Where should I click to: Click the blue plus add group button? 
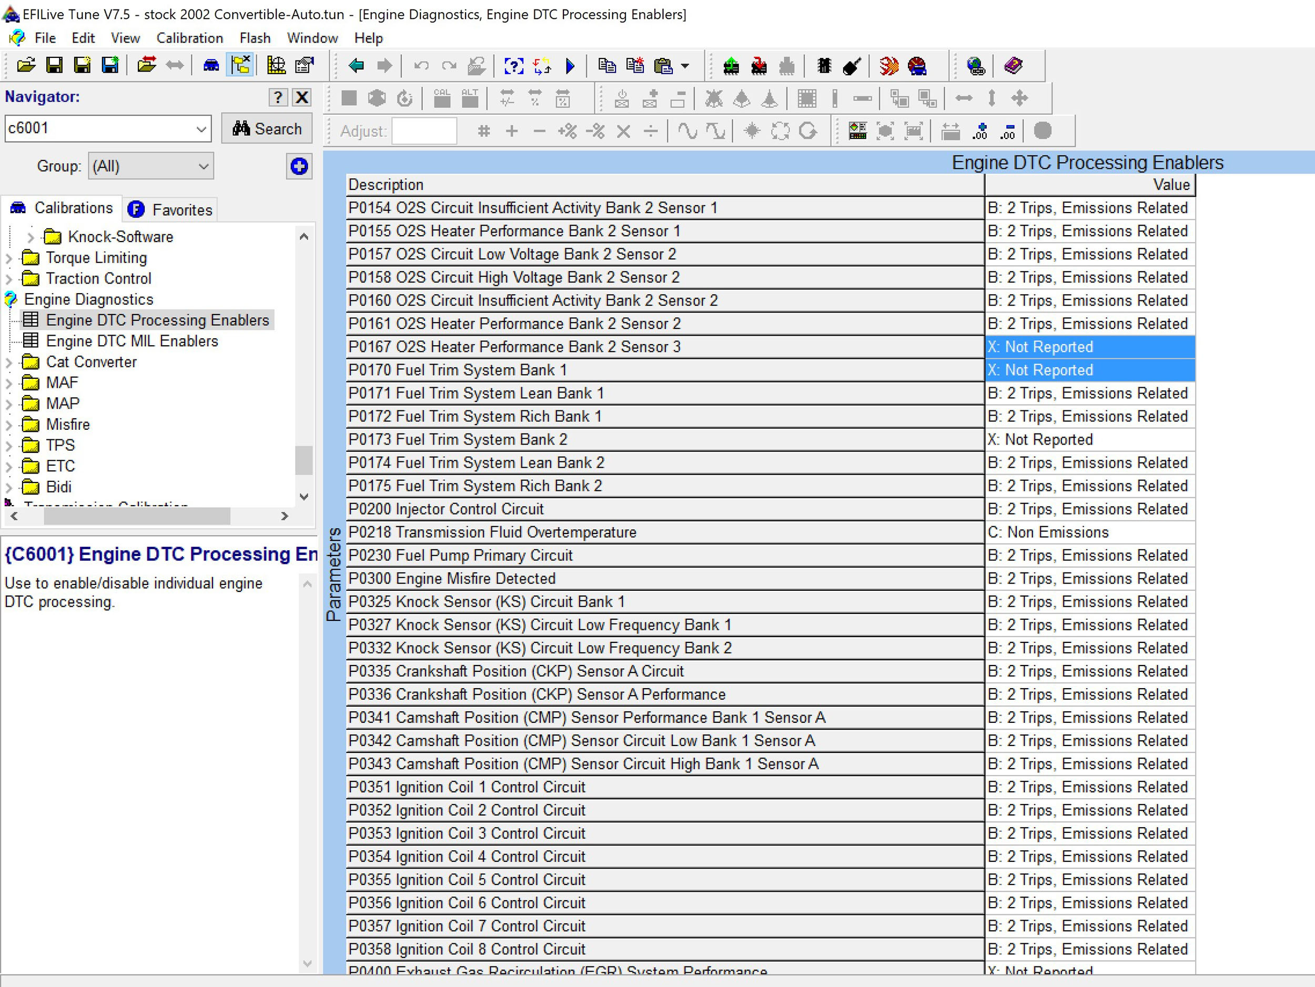tap(299, 166)
